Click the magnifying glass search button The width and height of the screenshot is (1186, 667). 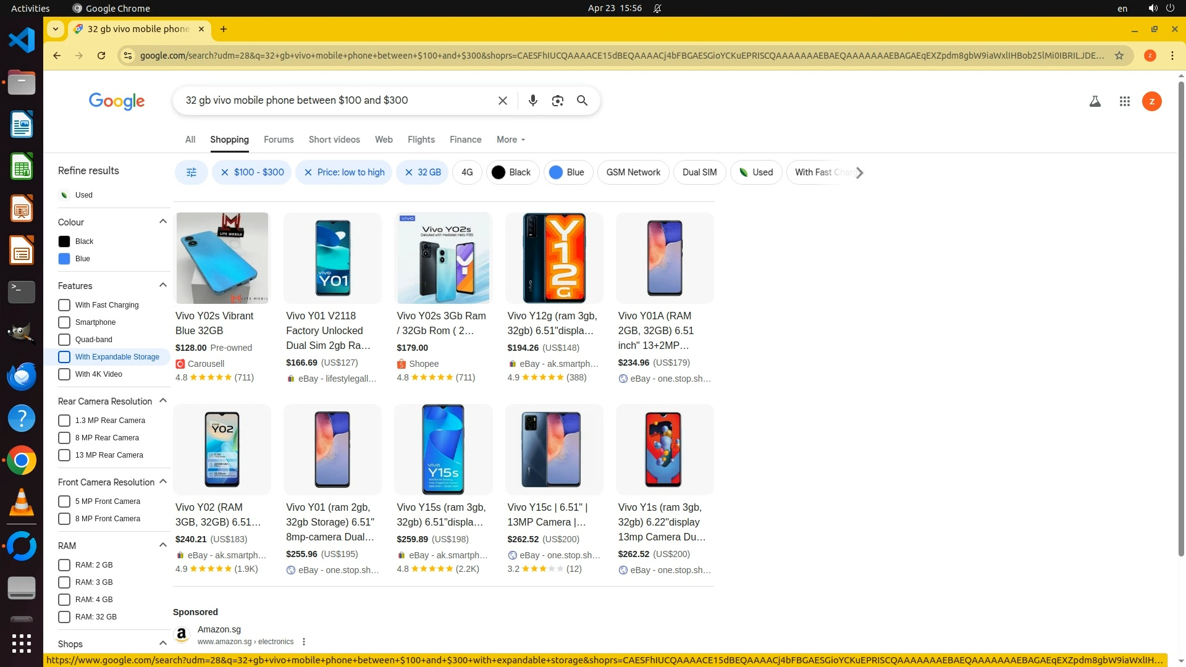point(582,101)
